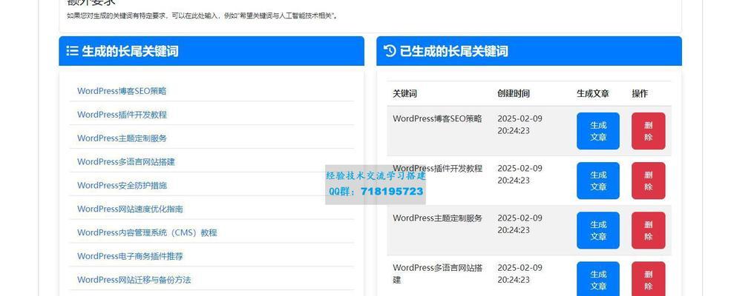
Task: Delete the WordPress多语言网站搭建 table row
Action: coord(648,279)
